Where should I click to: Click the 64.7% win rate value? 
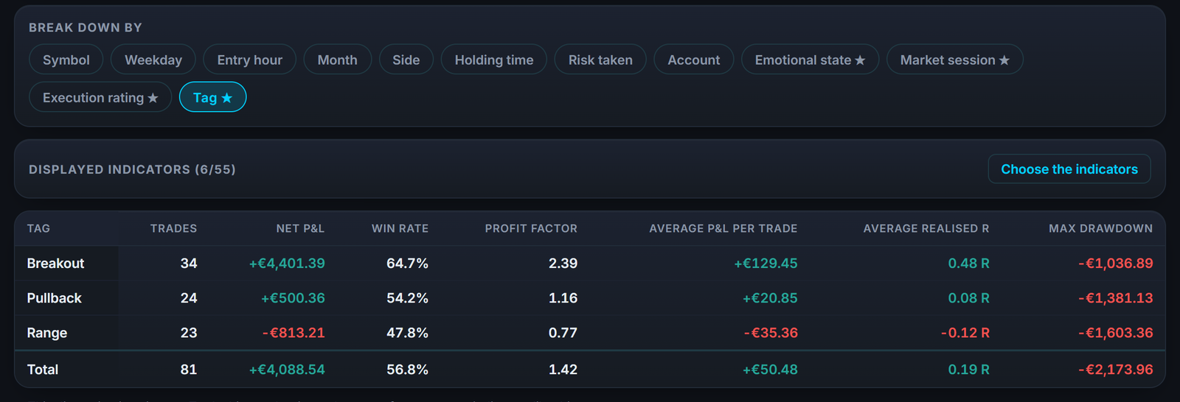tap(407, 263)
